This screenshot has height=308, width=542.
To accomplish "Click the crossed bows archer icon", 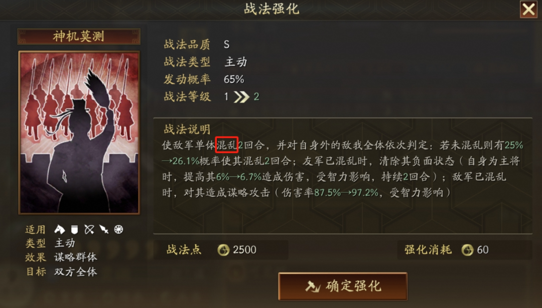I will (89, 229).
